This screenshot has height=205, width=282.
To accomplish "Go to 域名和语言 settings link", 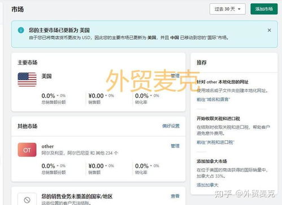I will [x=213, y=99].
